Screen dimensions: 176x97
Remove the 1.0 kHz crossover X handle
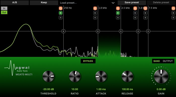click(x=98, y=31)
